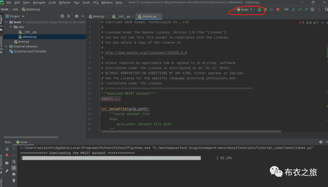328x187 pixels.
Task: Click Locate opened file crosshair icon
Action: tap(62, 16)
